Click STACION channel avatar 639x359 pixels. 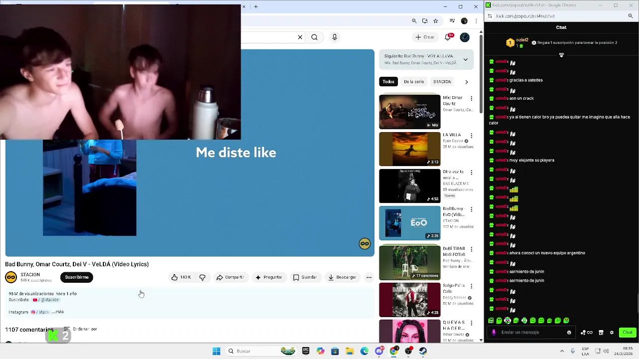[11, 277]
